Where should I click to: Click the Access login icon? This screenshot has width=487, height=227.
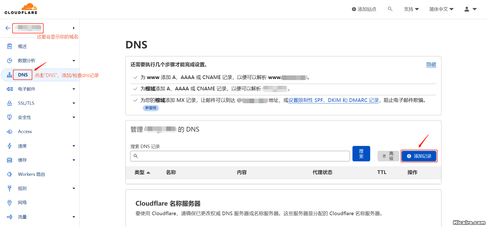pyautogui.click(x=10, y=132)
